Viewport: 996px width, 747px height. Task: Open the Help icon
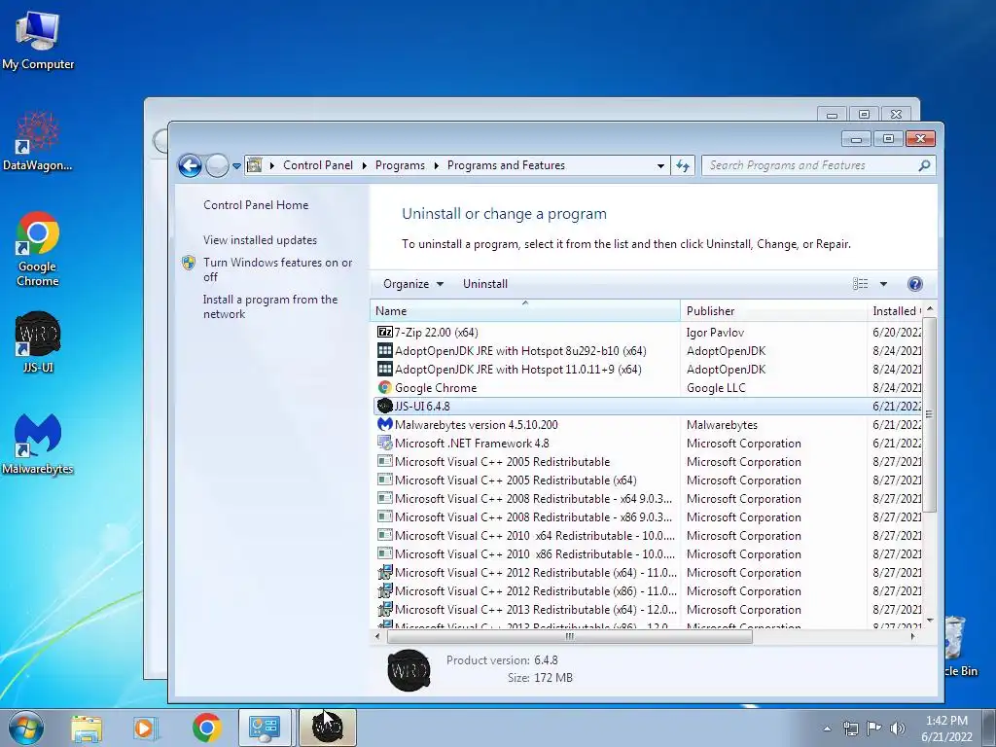(914, 284)
